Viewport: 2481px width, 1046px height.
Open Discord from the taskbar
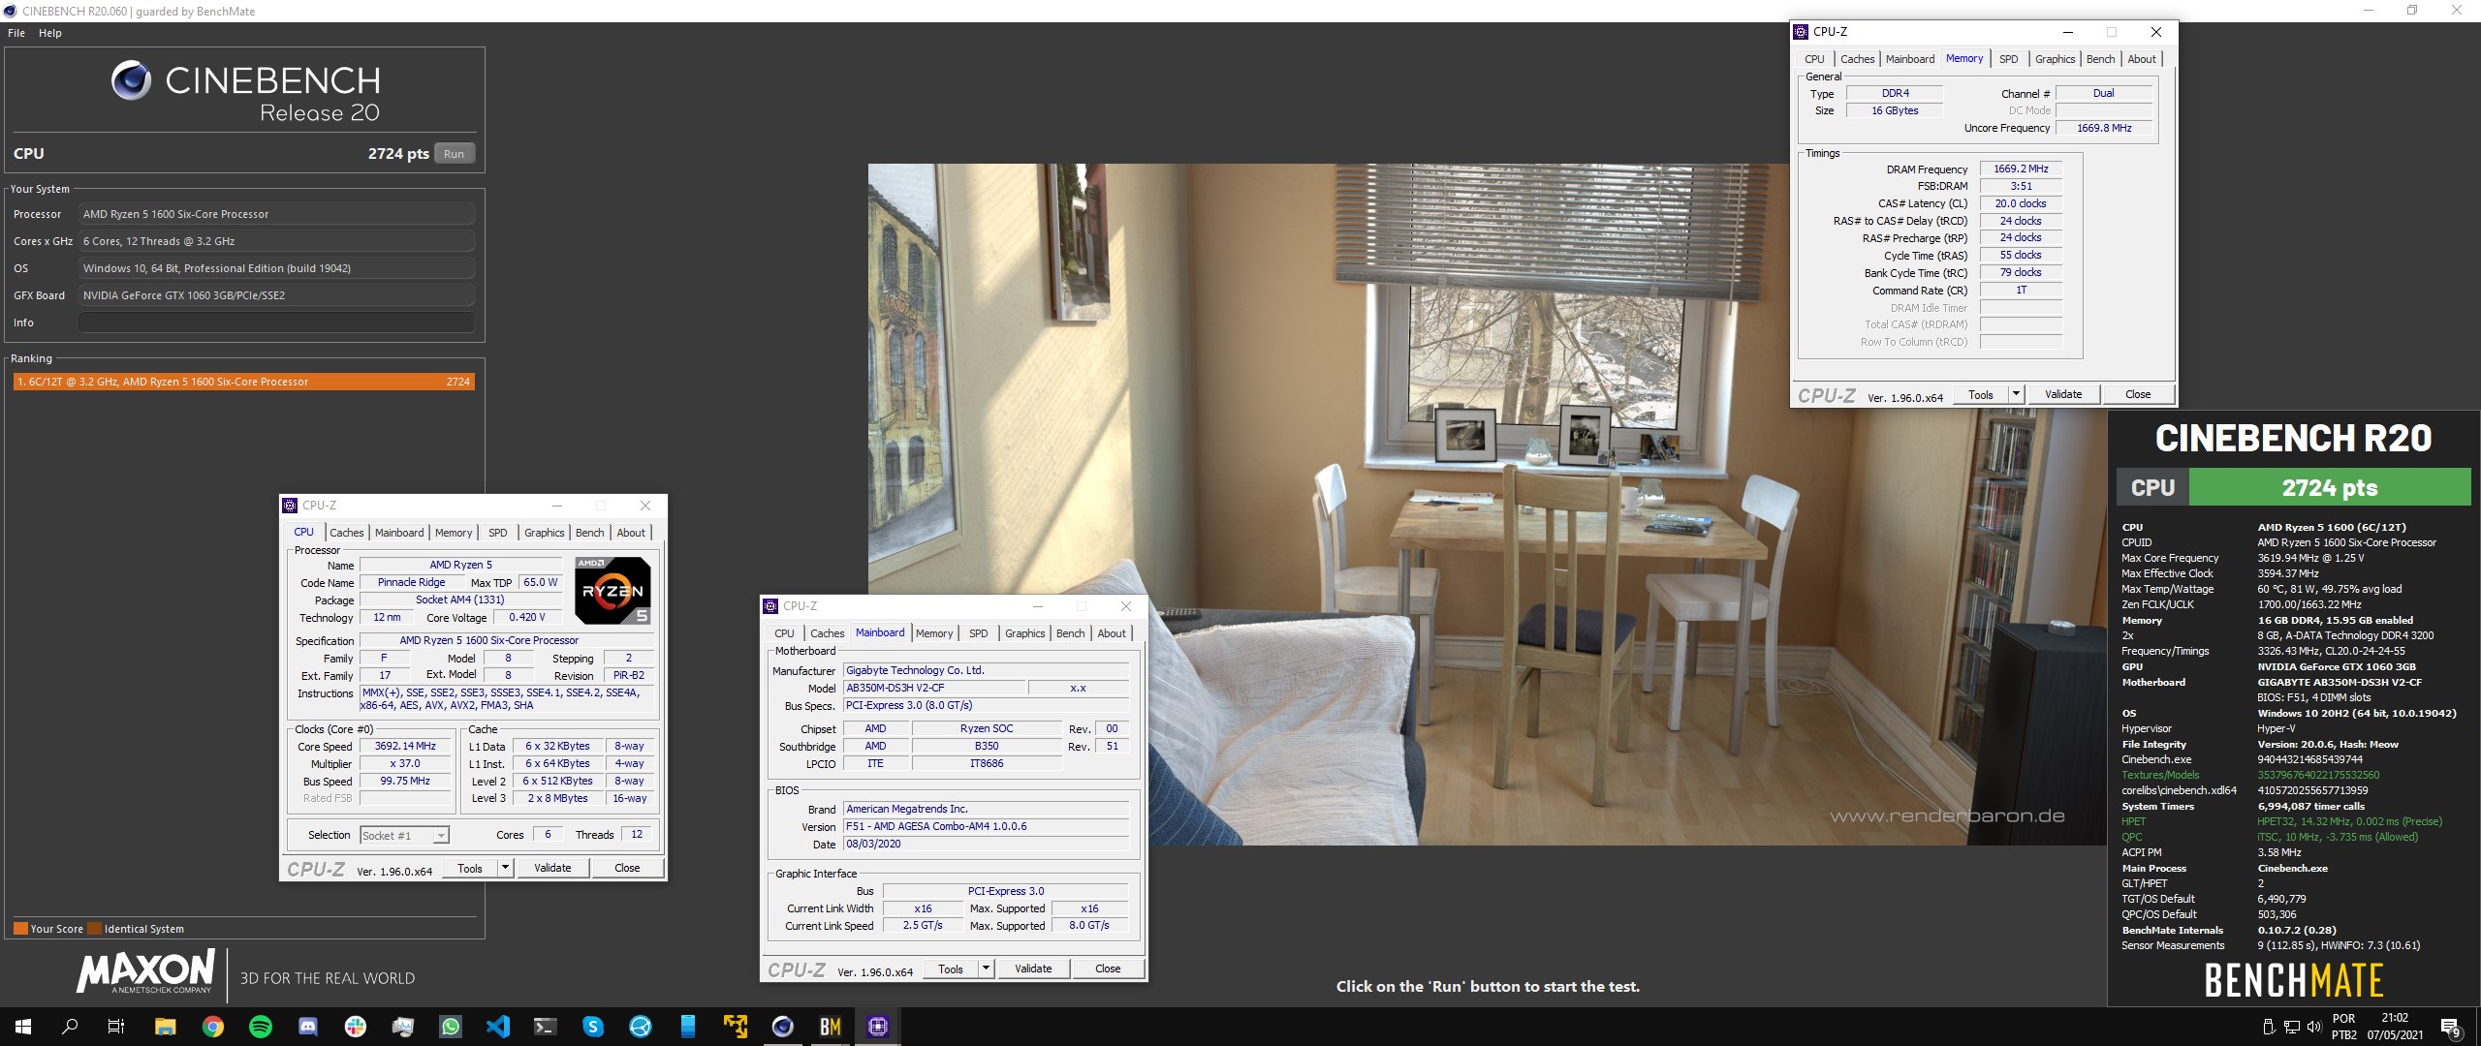click(308, 1027)
